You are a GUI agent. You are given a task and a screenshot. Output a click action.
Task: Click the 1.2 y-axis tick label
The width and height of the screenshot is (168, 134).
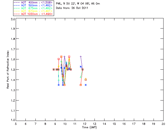click(13, 100)
